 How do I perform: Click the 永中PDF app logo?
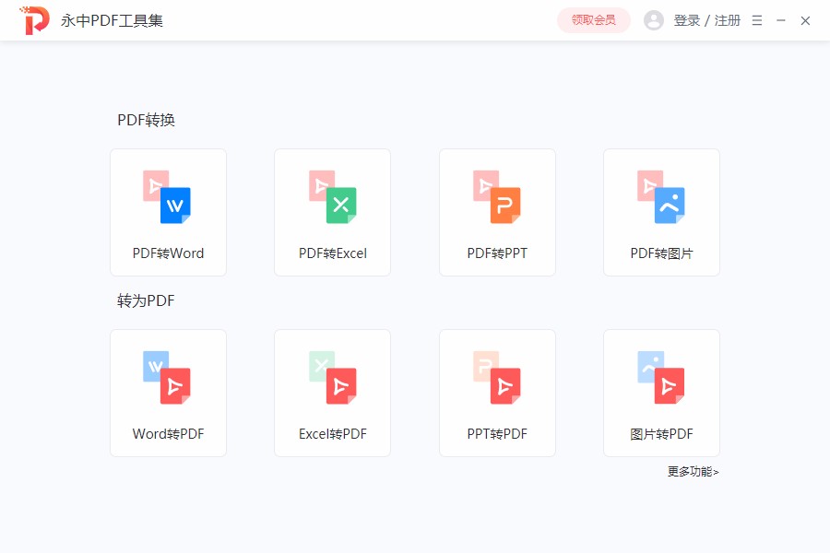[x=33, y=19]
